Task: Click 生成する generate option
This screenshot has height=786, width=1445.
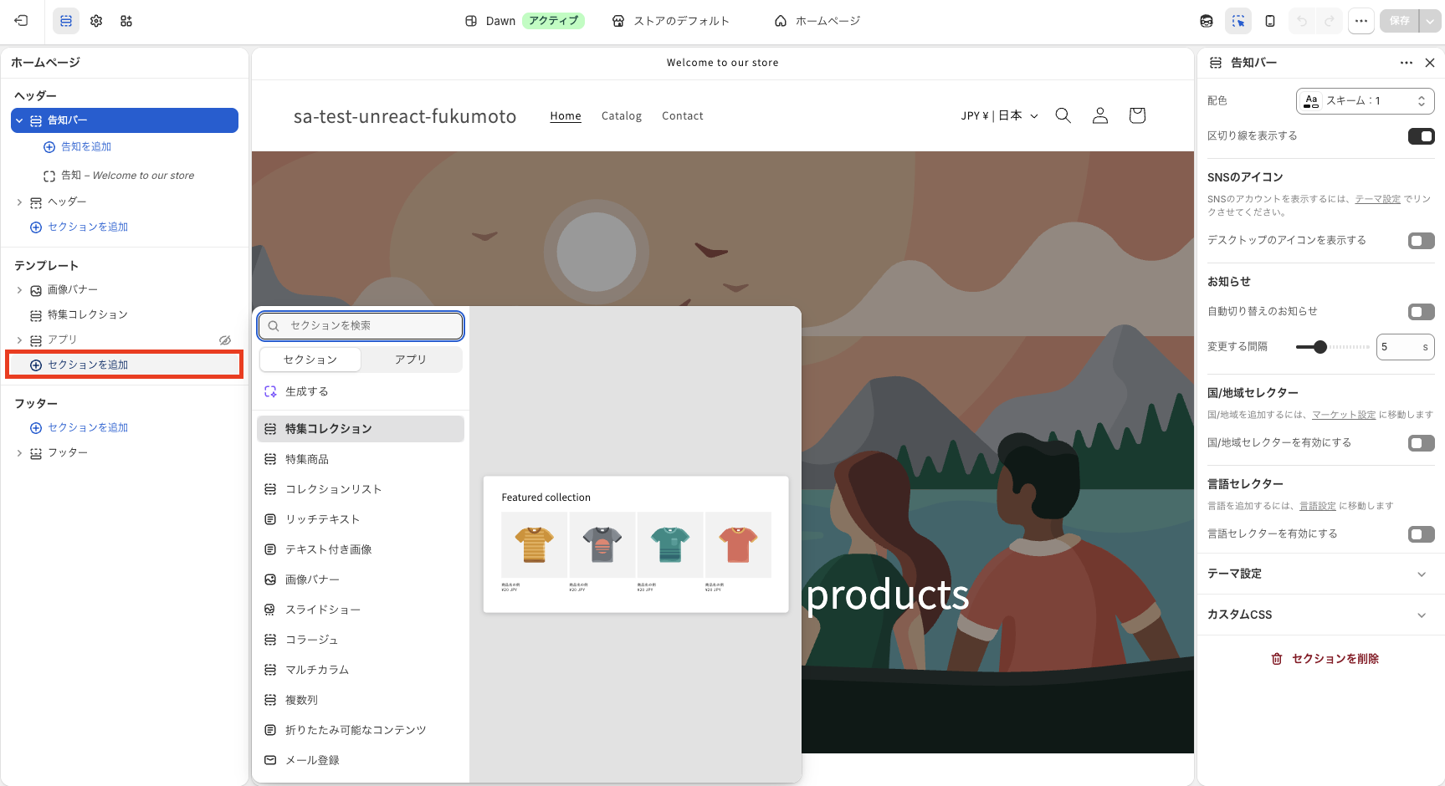Action: pyautogui.click(x=361, y=391)
